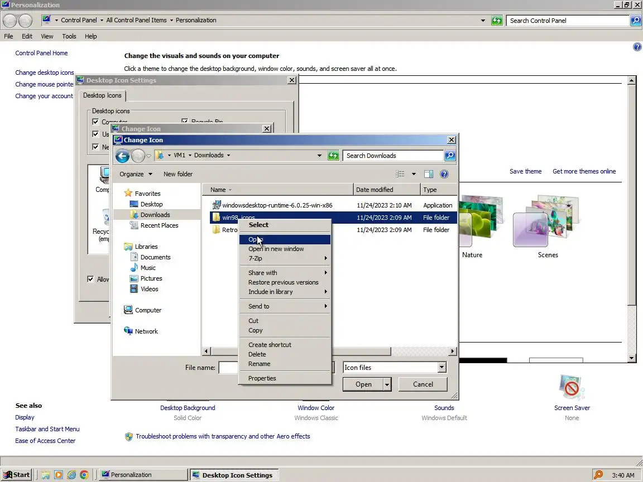Image resolution: width=643 pixels, height=482 pixels.
Task: Open the Start menu
Action: coord(16,475)
